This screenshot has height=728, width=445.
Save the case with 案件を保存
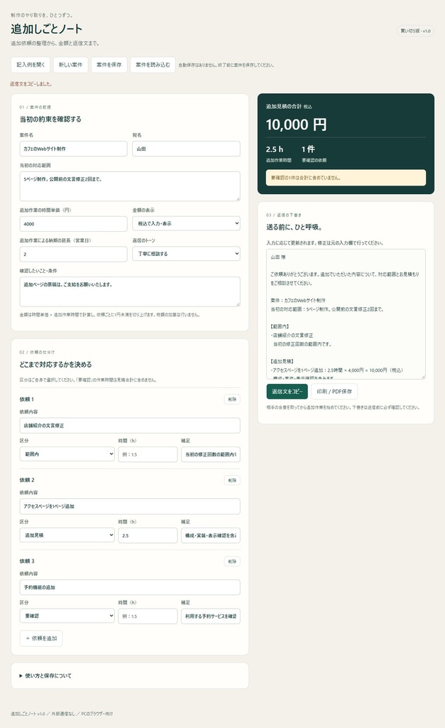(109, 65)
